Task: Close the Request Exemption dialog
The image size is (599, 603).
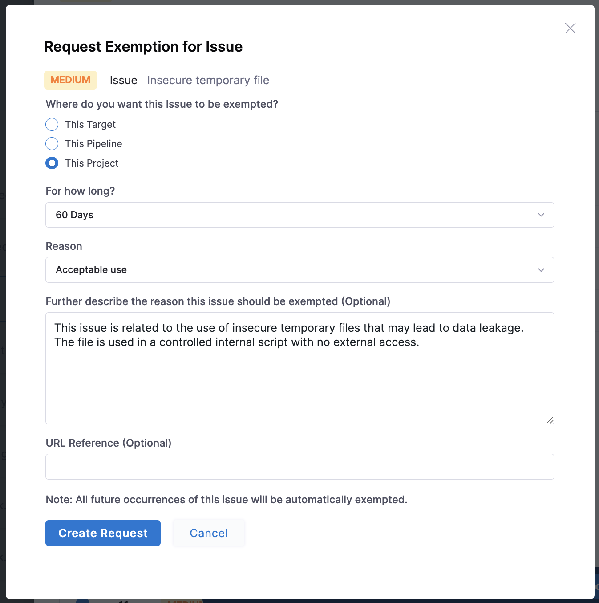Action: click(x=570, y=28)
